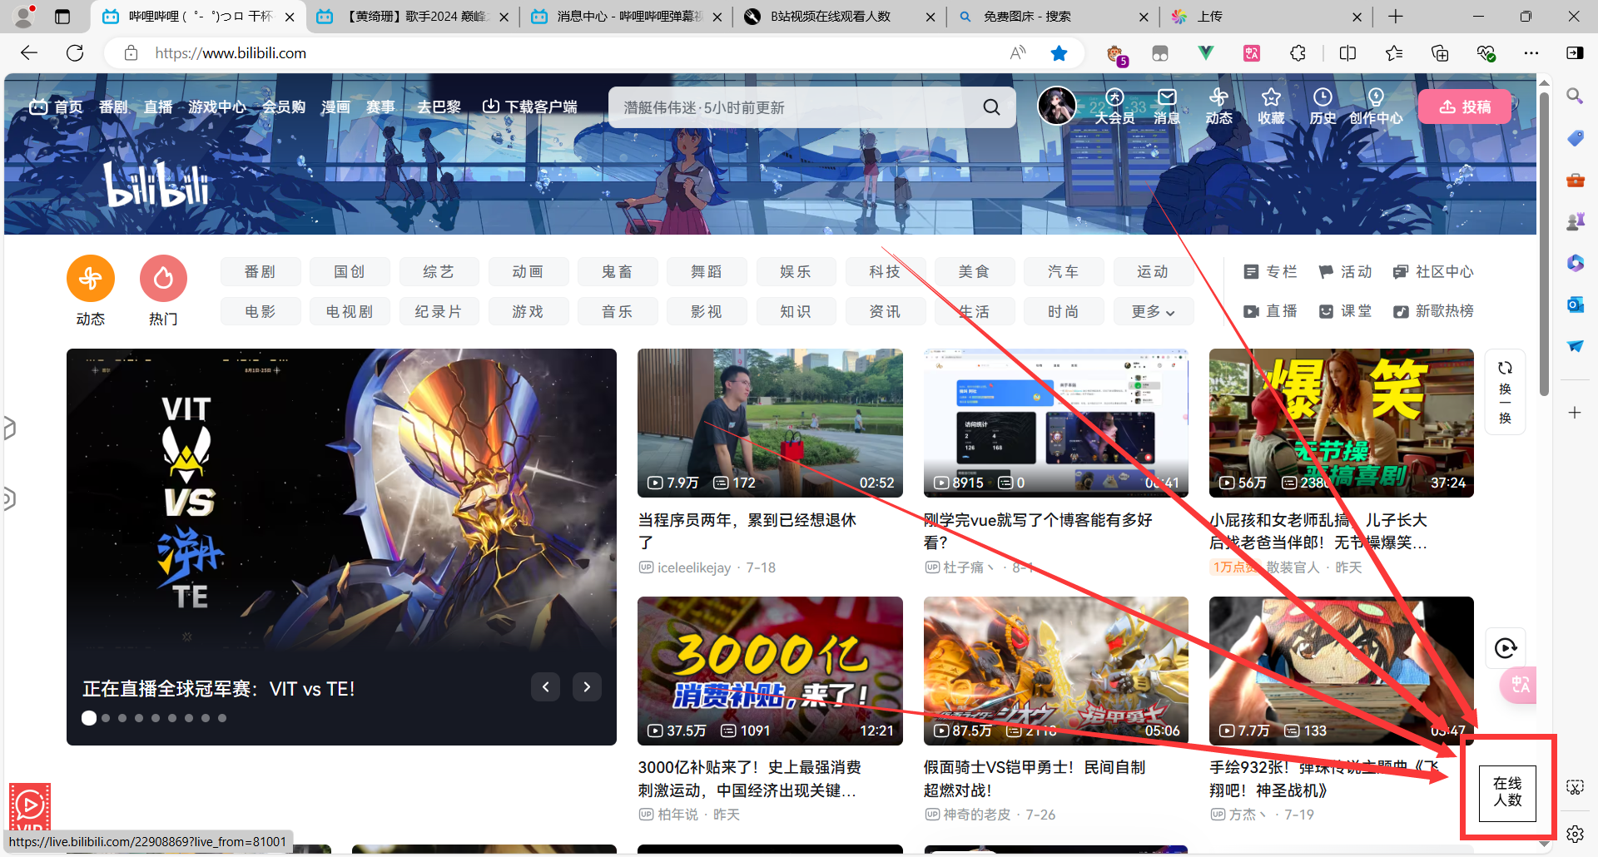Select the 国创 category button
Image resolution: width=1598 pixels, height=857 pixels.
click(x=350, y=271)
